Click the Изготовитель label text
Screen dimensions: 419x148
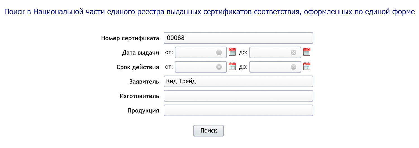click(x=139, y=96)
